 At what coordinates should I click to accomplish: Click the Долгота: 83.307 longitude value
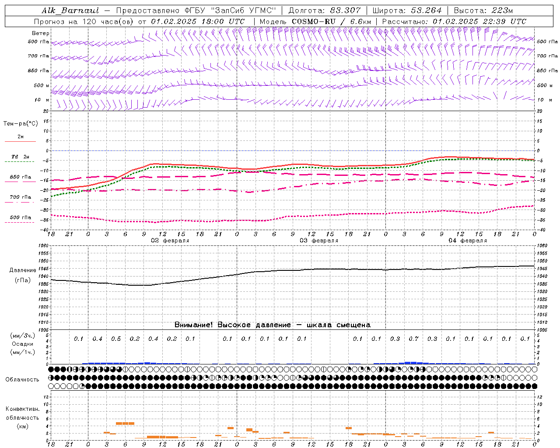pyautogui.click(x=325, y=10)
